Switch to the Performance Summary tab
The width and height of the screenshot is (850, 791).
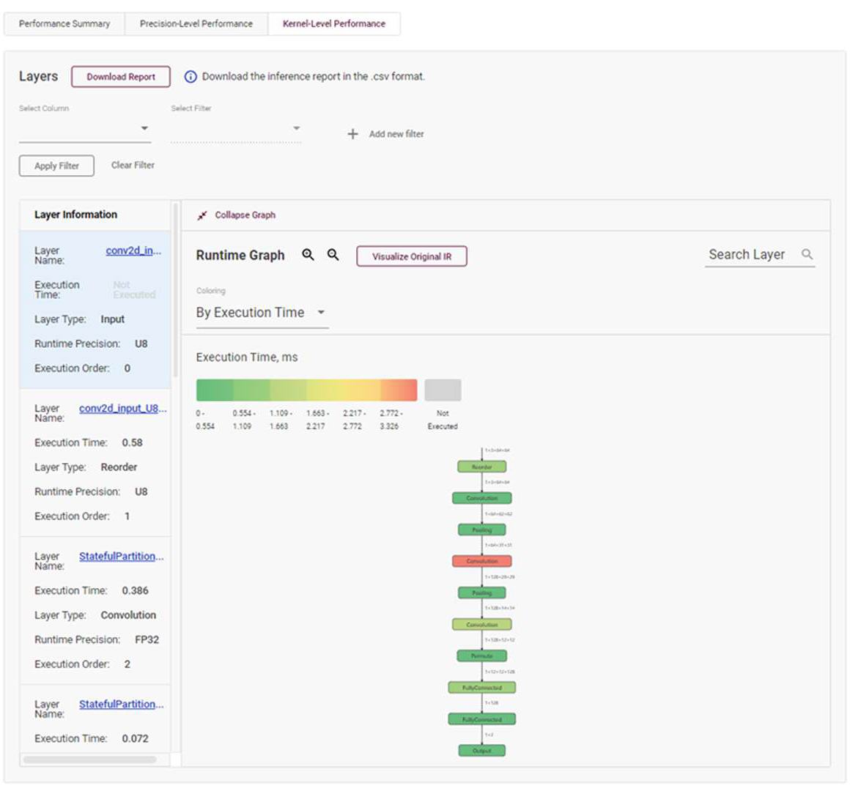pyautogui.click(x=64, y=23)
